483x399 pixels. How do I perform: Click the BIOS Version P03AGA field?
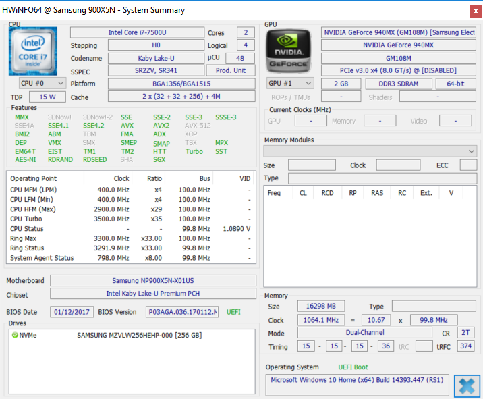(183, 312)
